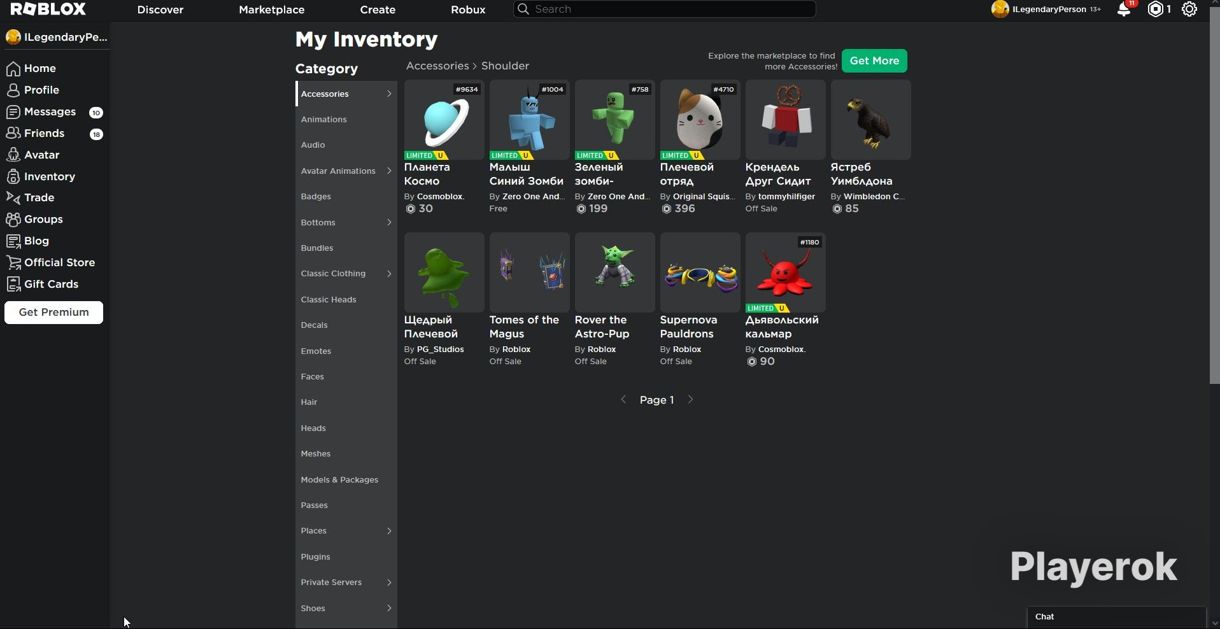
Task: Click the search input field
Action: pos(665,9)
